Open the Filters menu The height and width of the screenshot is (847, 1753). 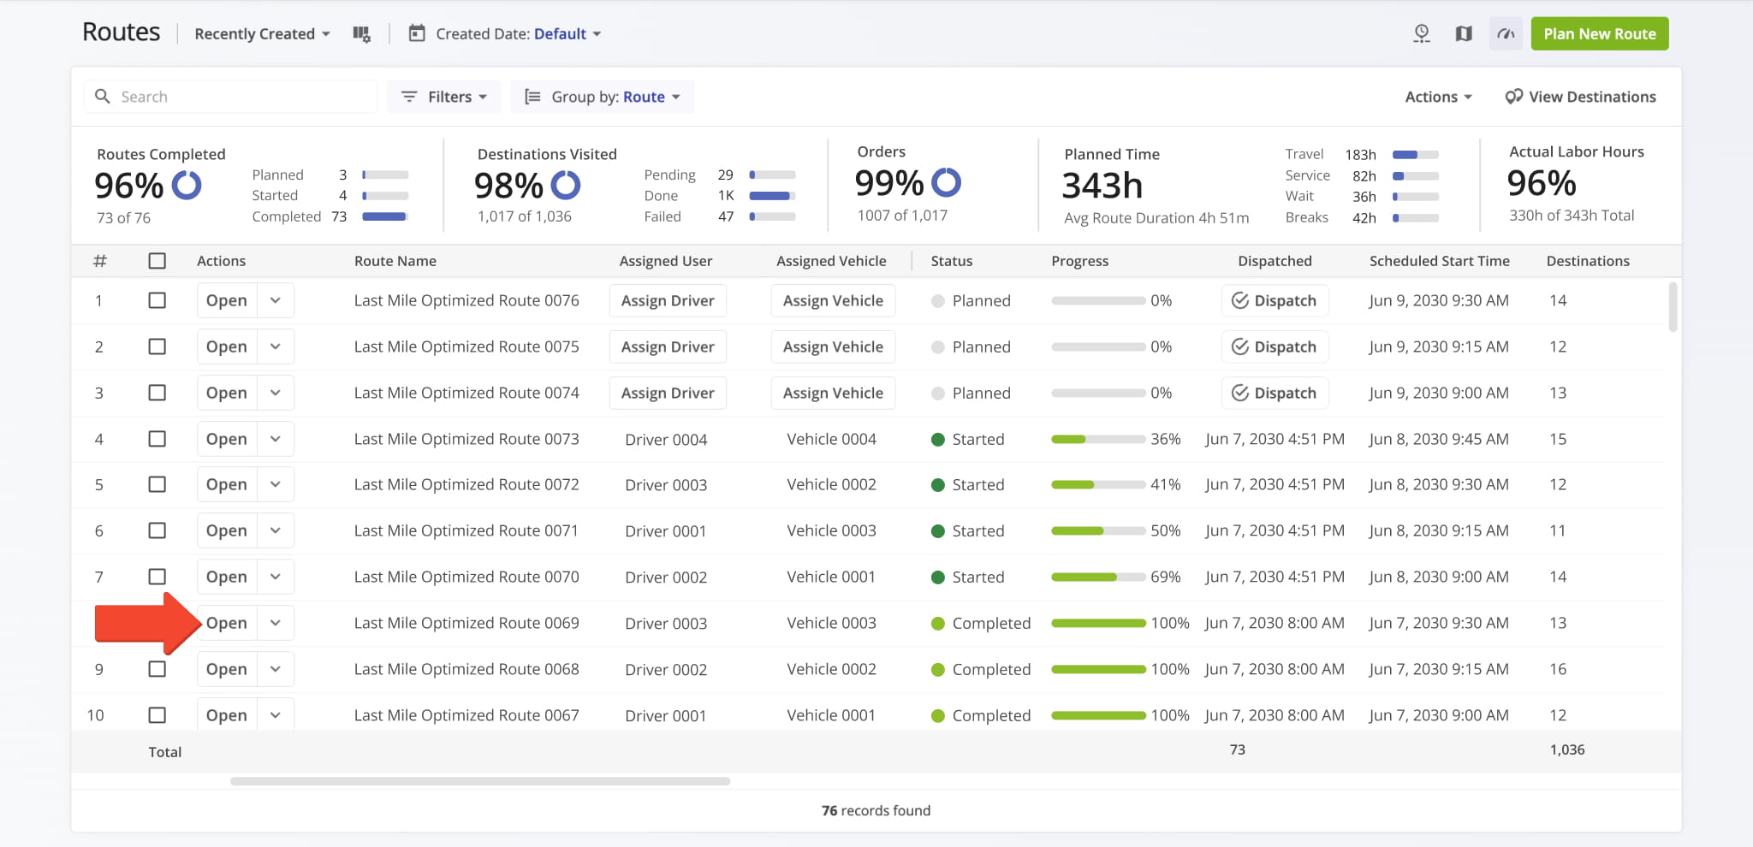click(x=444, y=97)
